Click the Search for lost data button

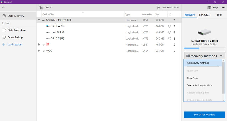[204, 115]
